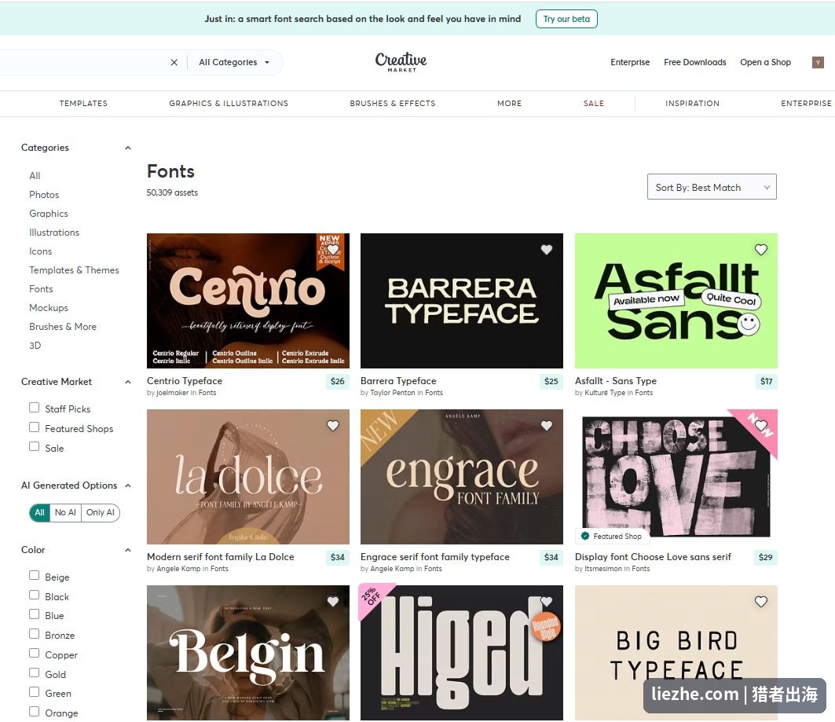Check the Green color filter
Screen dimensions: 835x722
coord(34,691)
